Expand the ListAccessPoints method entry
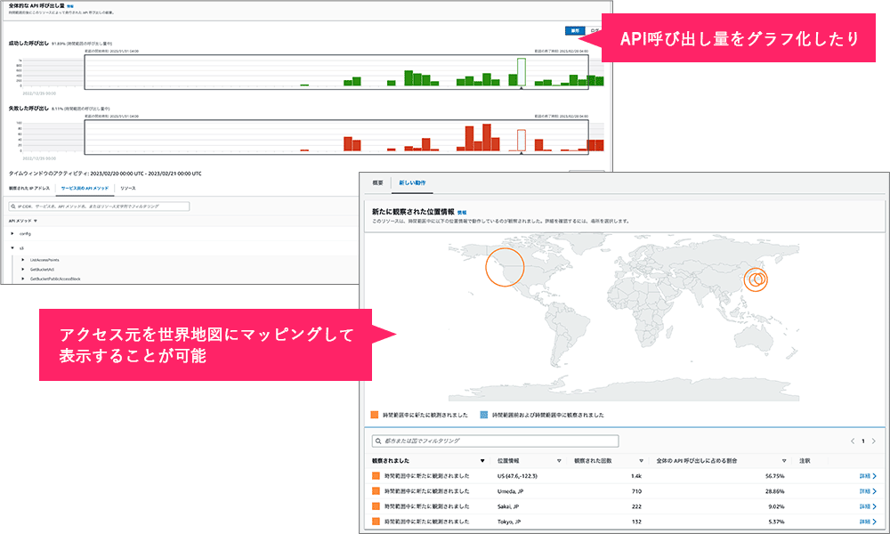The height and width of the screenshot is (534, 890). coord(23,260)
